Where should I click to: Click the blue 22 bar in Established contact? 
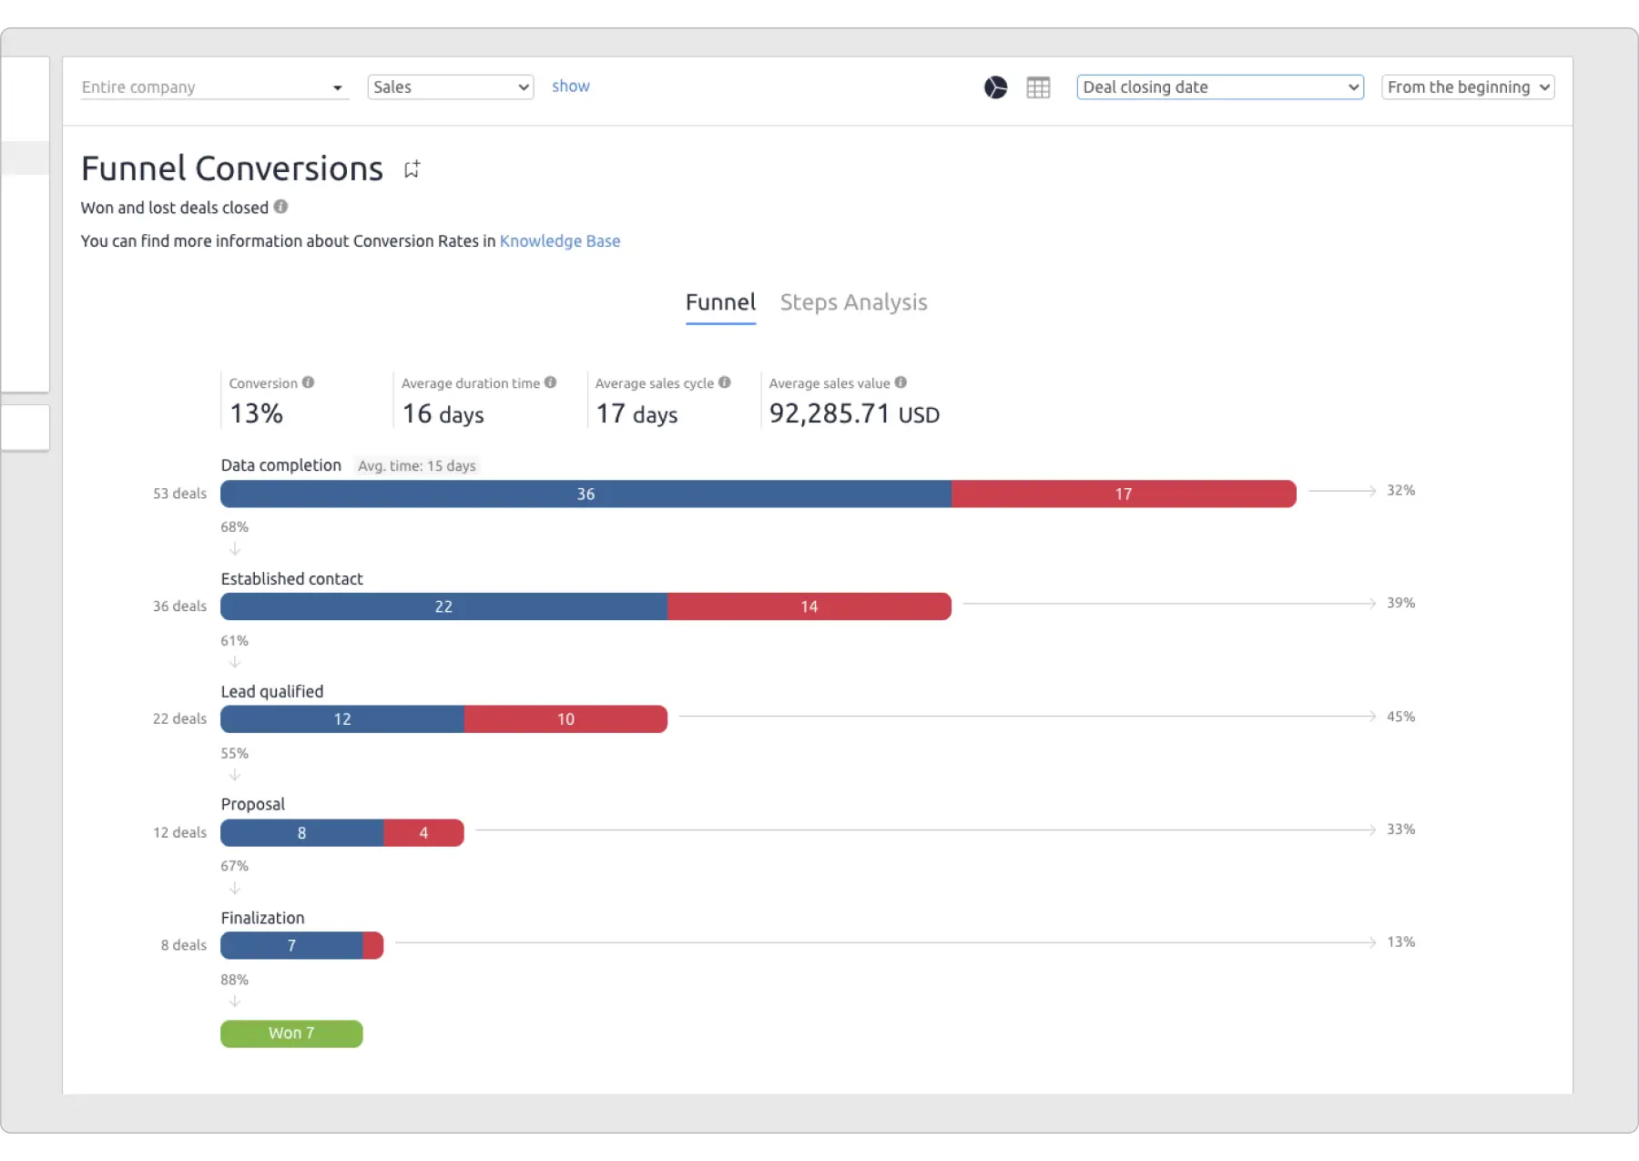tap(443, 606)
